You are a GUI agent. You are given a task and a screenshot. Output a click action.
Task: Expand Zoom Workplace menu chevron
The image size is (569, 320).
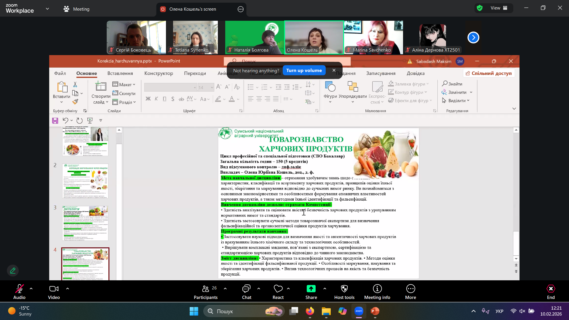pyautogui.click(x=47, y=9)
